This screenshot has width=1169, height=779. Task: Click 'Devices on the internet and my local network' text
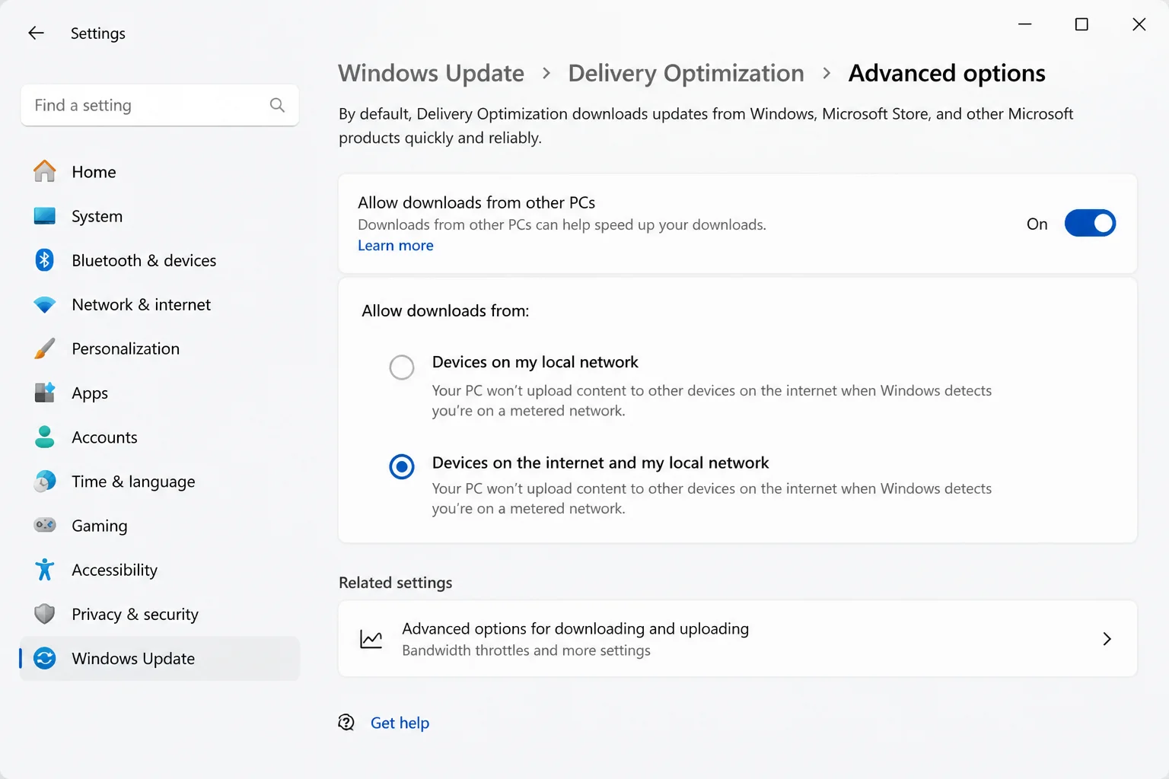coord(600,463)
